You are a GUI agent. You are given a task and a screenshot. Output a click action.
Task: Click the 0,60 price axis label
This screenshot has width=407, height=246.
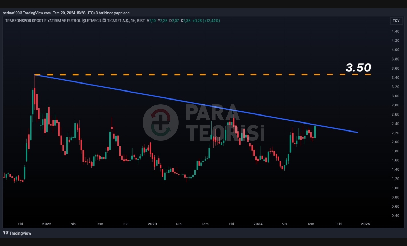pyautogui.click(x=395, y=206)
